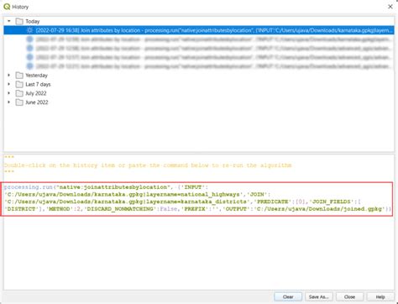Click the QGIS logo in the title bar

(7, 7)
